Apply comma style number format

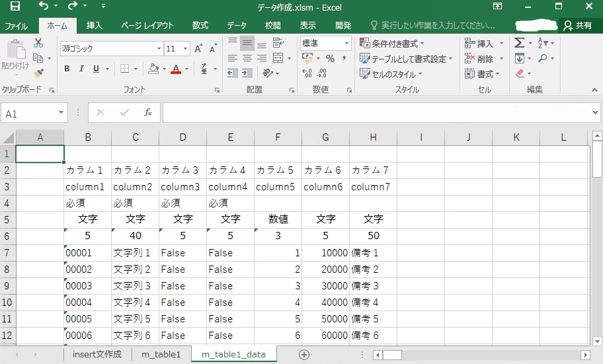click(344, 58)
